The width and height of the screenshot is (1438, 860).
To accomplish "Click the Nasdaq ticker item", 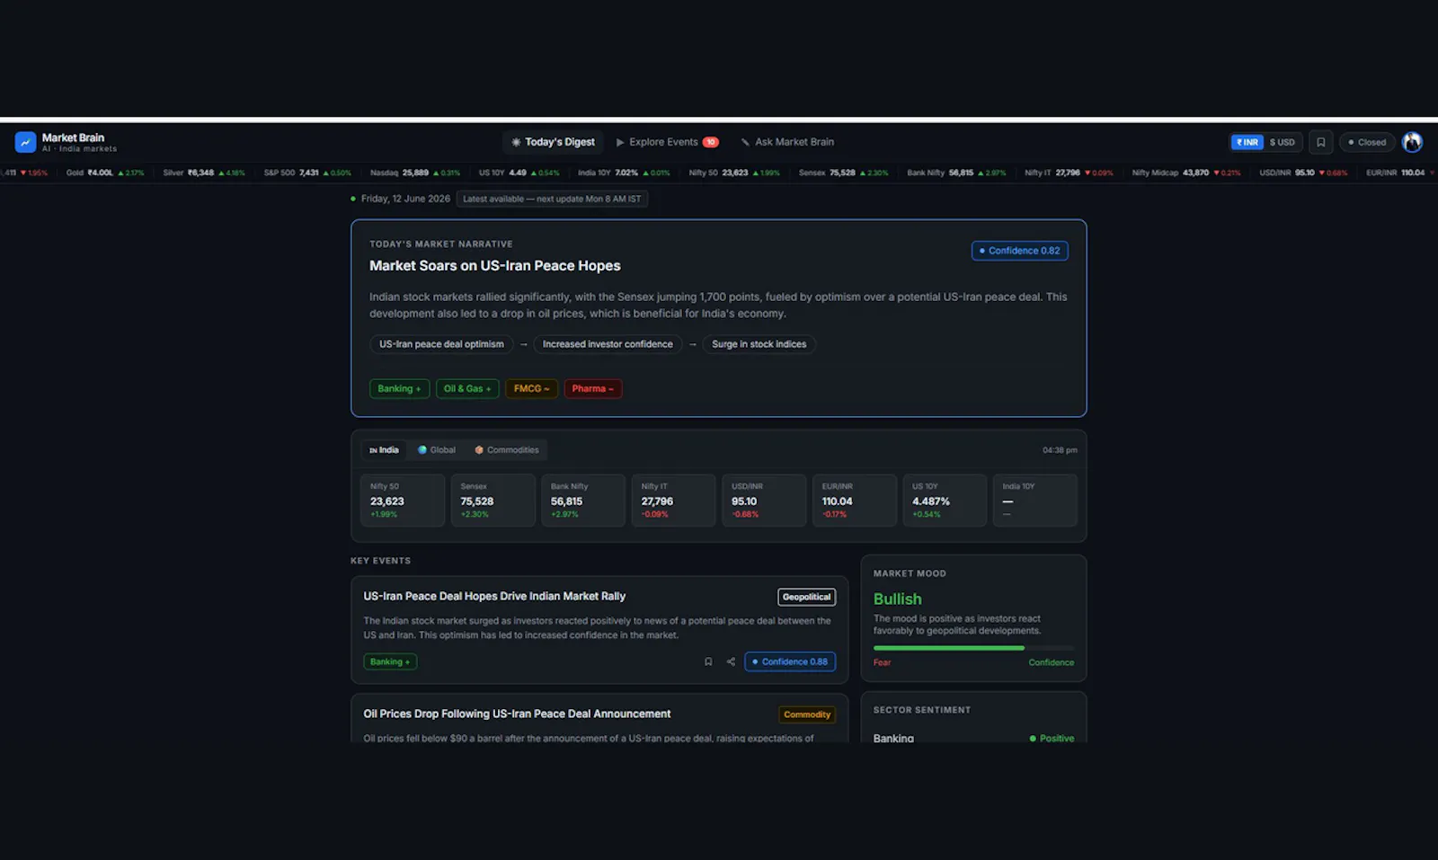I will [415, 173].
